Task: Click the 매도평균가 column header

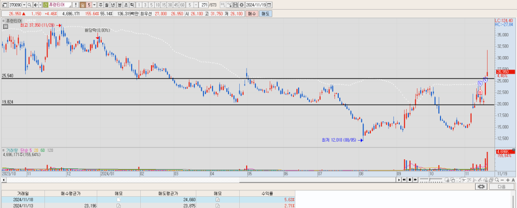Action: (168, 194)
